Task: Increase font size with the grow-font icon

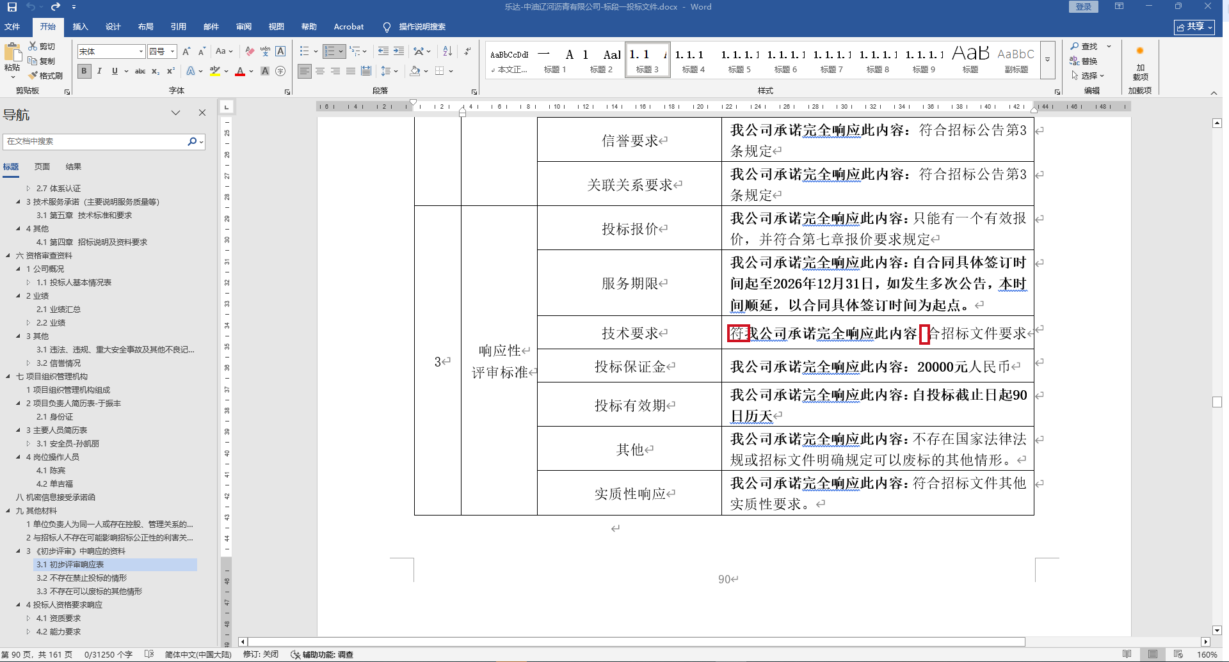Action: click(x=186, y=51)
